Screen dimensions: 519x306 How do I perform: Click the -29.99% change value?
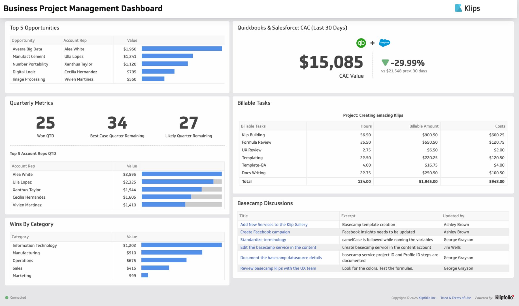(407, 63)
